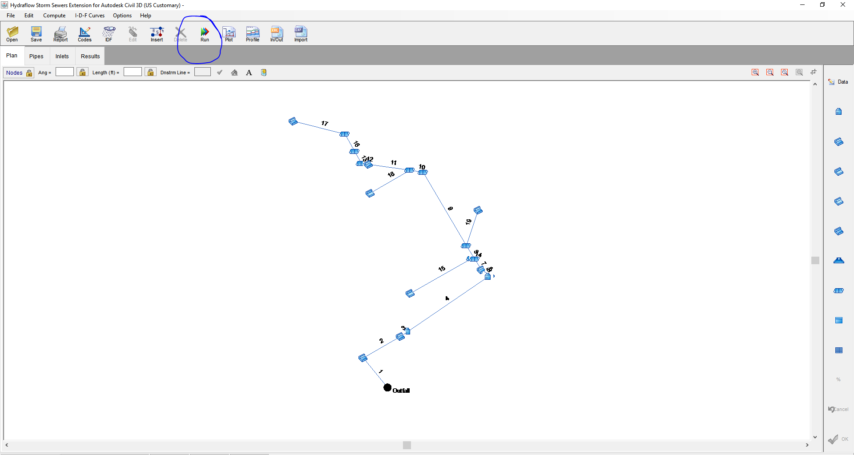Insert a new node into the plan
Viewport: 854px width, 455px height.
point(157,33)
